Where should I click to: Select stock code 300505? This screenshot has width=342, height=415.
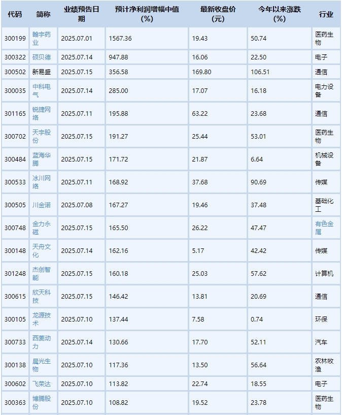click(15, 205)
